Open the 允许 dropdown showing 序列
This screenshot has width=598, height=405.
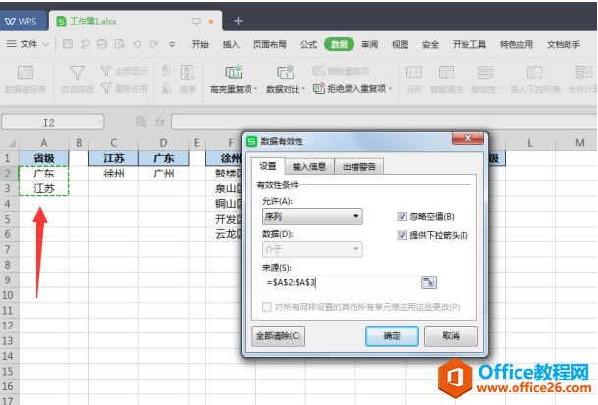point(312,216)
